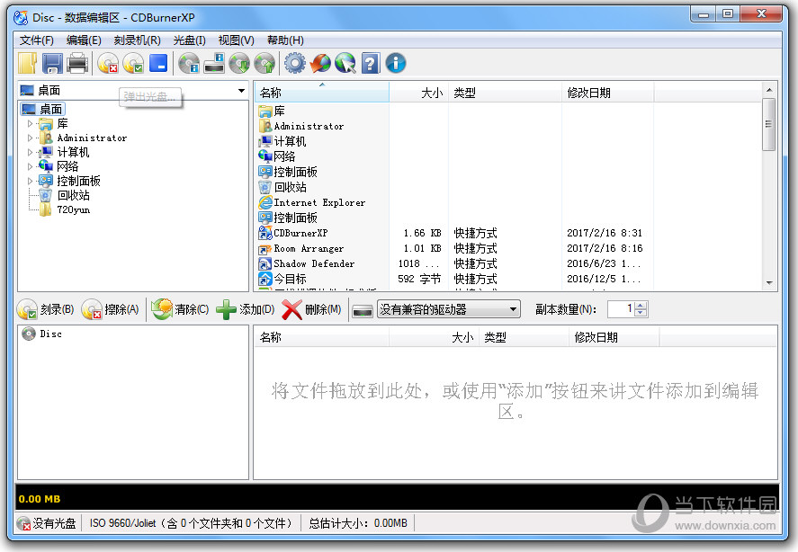Click the 今目标 shortcut icon
798x552 pixels.
pos(265,279)
